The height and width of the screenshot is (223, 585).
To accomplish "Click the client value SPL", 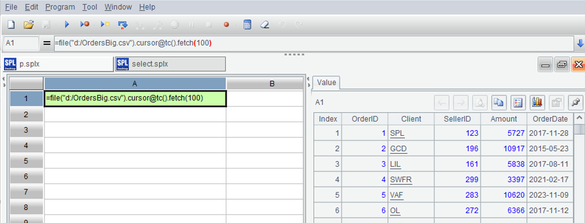I will pyautogui.click(x=397, y=133).
